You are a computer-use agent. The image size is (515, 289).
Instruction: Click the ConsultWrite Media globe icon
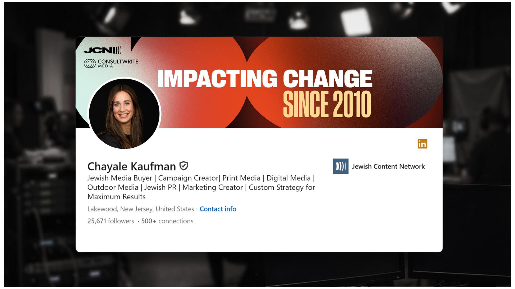[90, 63]
